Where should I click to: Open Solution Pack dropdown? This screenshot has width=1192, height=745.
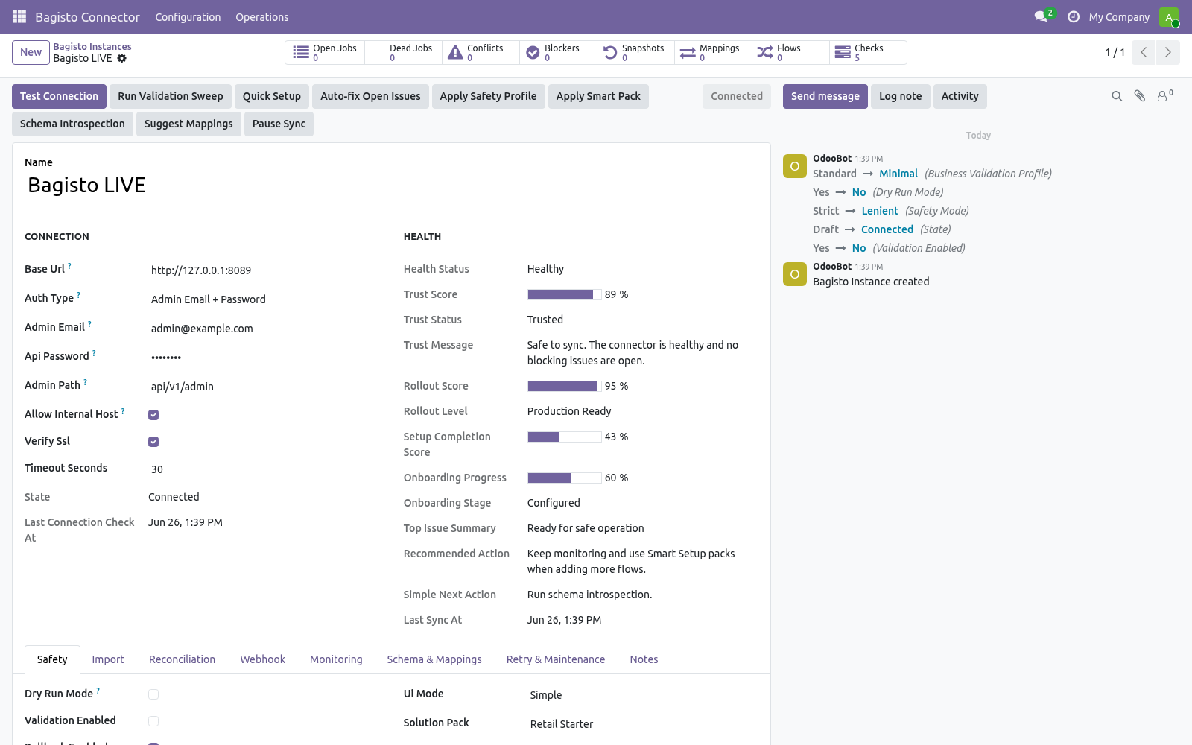[x=643, y=724]
